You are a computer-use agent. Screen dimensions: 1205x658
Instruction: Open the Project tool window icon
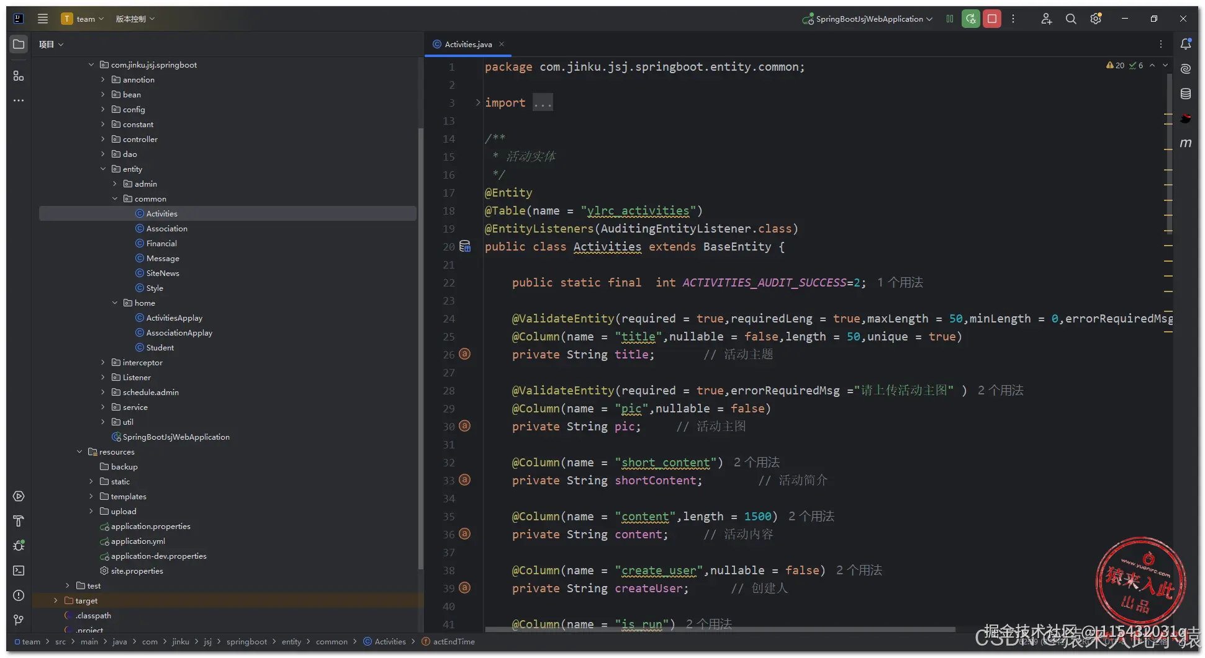click(19, 44)
